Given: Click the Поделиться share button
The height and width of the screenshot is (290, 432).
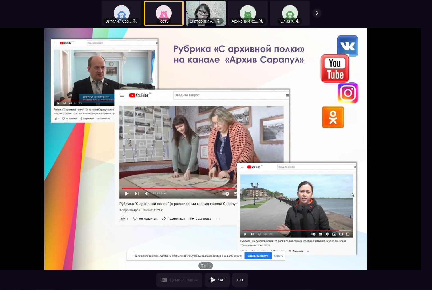Looking at the screenshot, I should (x=173, y=219).
